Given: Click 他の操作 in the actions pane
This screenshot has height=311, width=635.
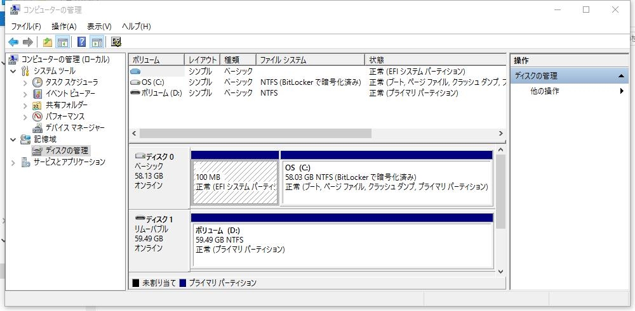Looking at the screenshot, I should coord(545,91).
